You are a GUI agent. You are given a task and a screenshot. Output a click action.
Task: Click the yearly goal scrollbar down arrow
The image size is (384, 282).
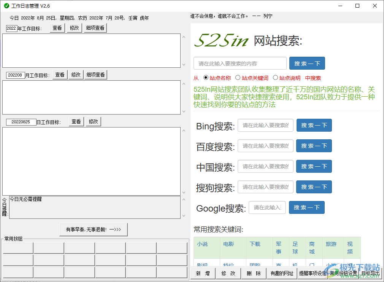tap(184, 64)
